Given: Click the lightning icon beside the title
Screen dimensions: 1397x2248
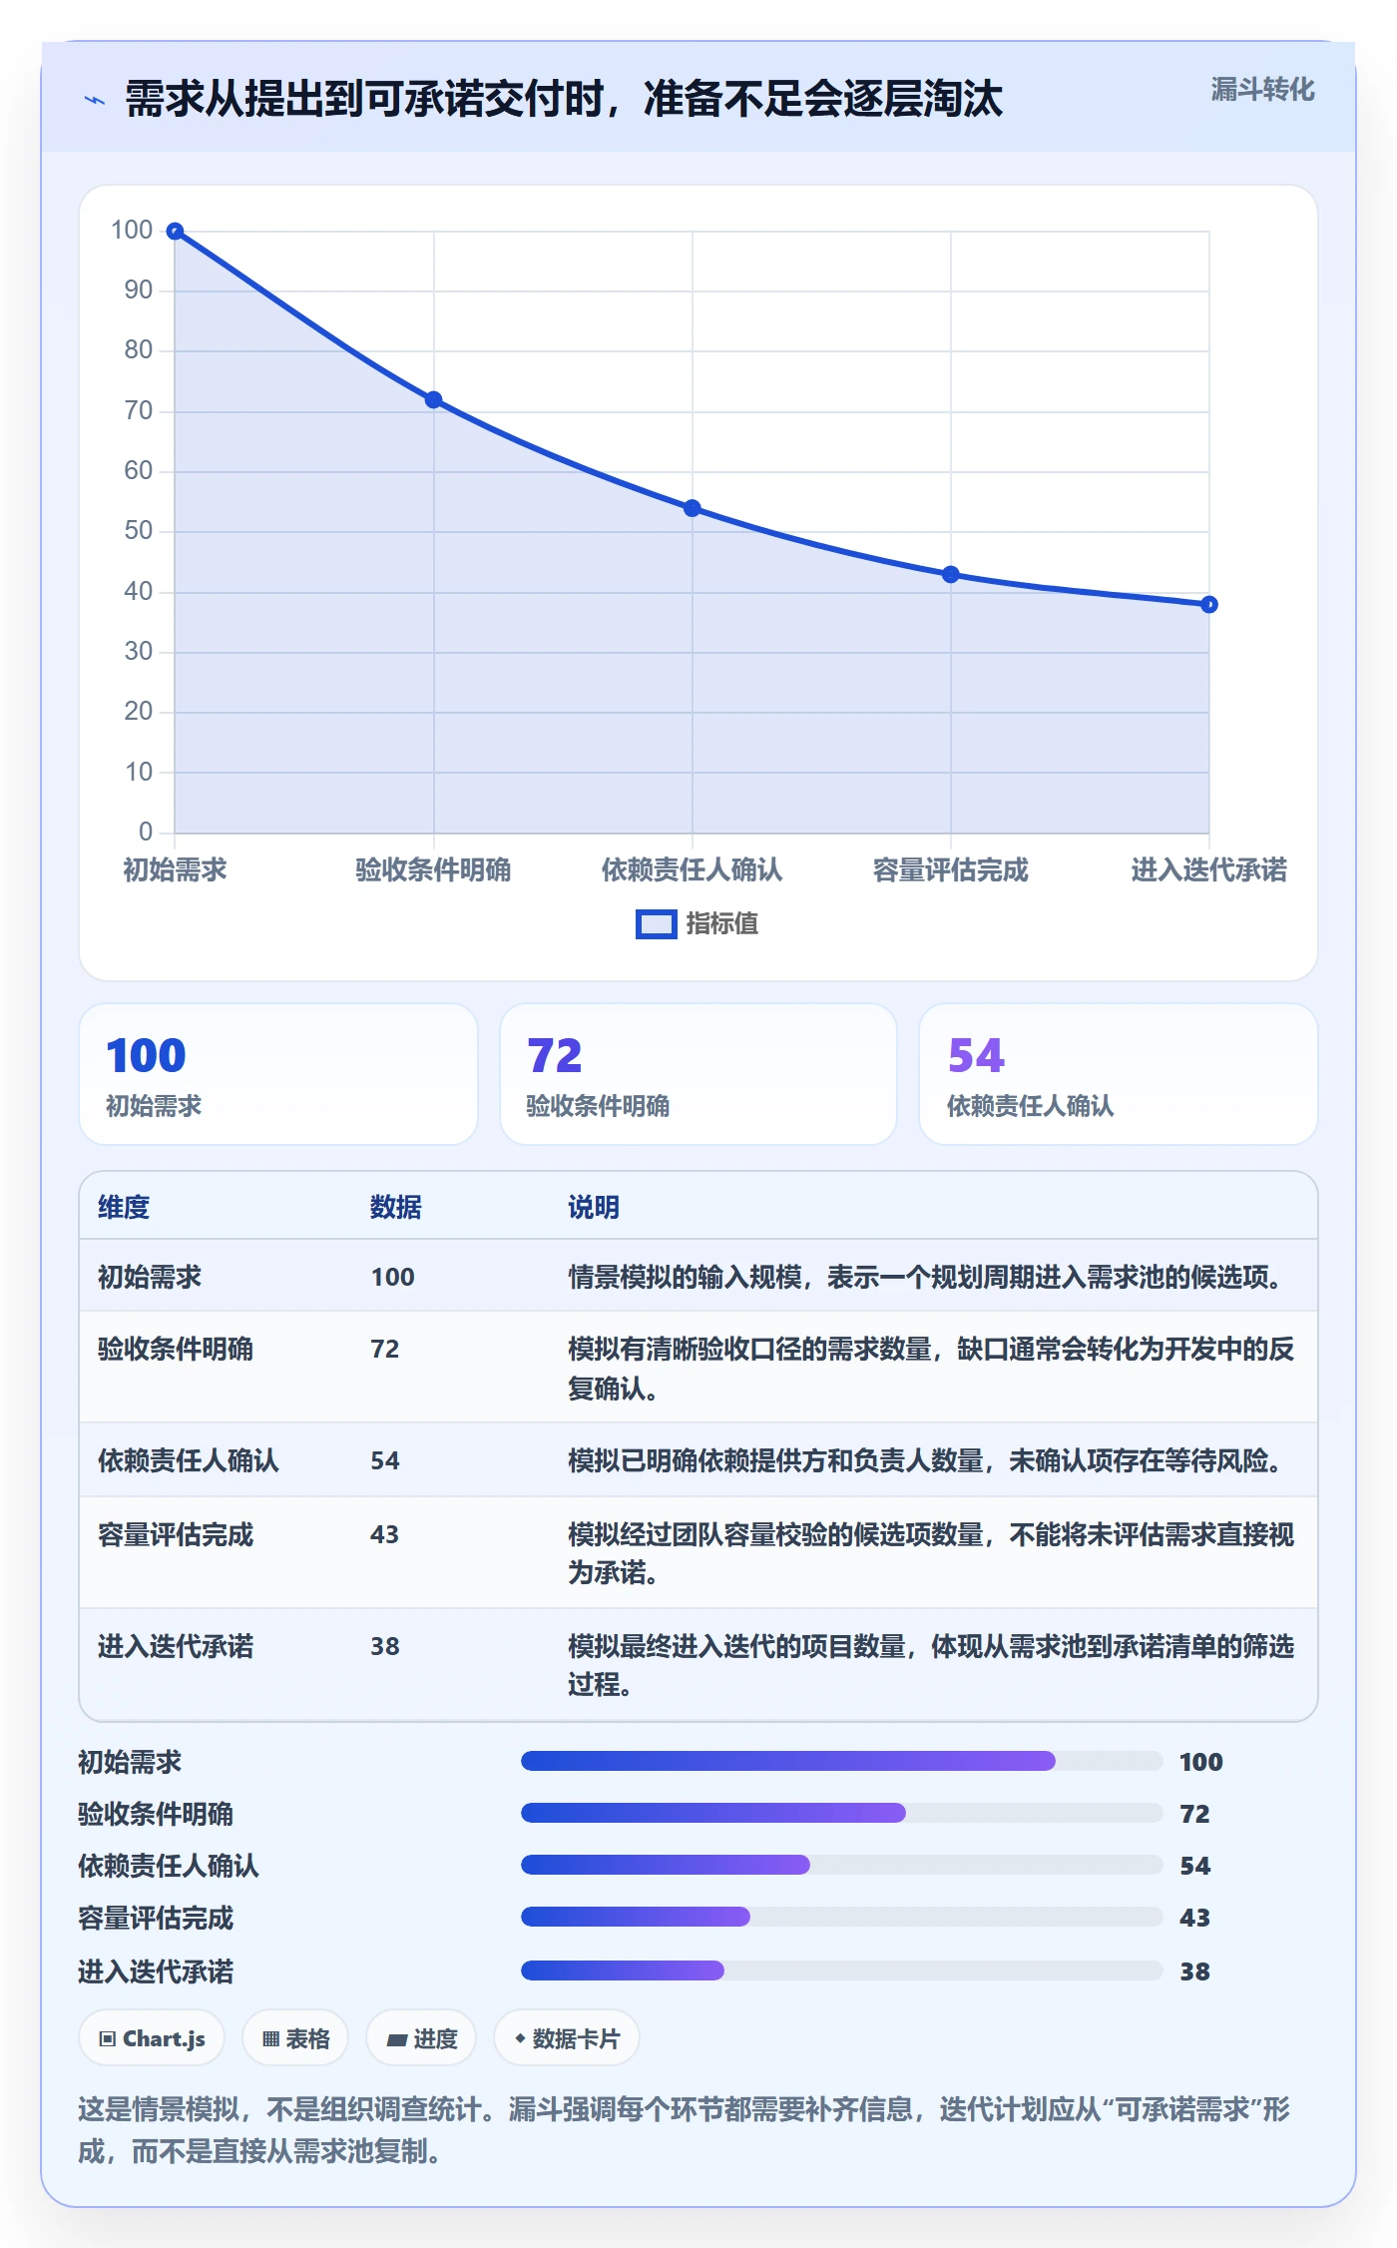Looking at the screenshot, I should point(95,100).
